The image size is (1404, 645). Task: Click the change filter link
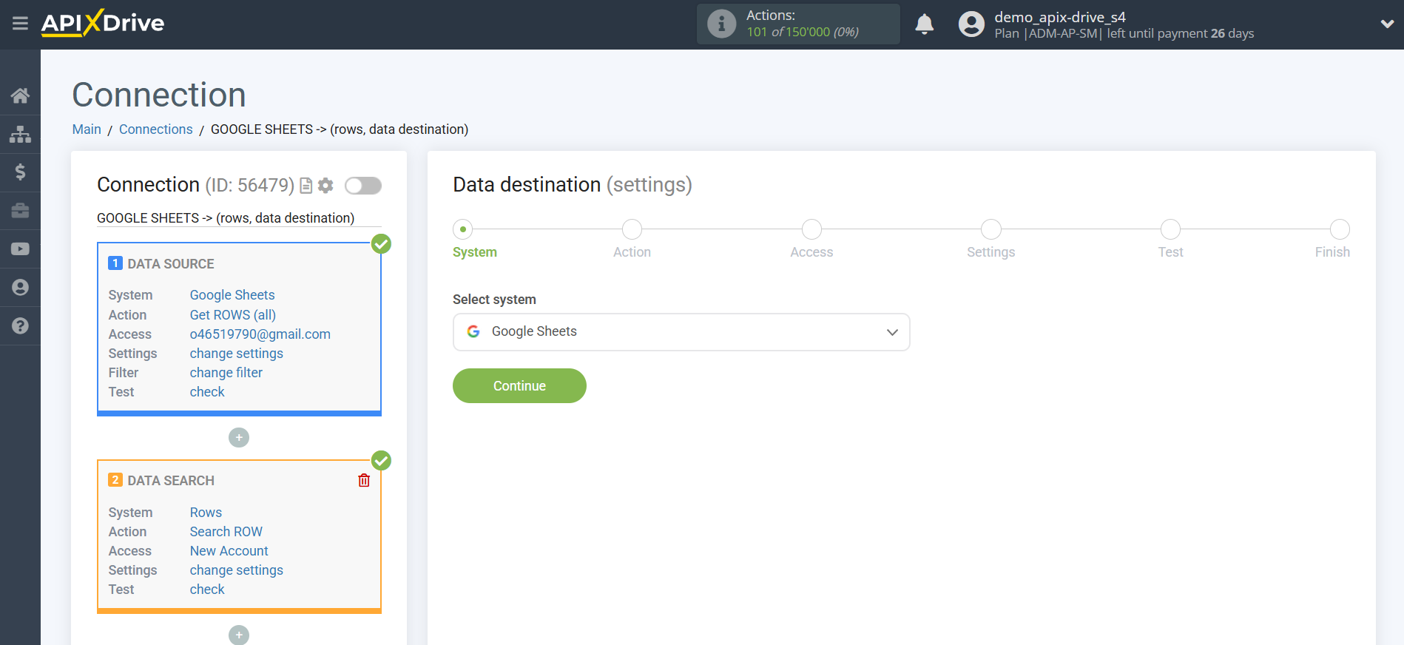coord(226,373)
